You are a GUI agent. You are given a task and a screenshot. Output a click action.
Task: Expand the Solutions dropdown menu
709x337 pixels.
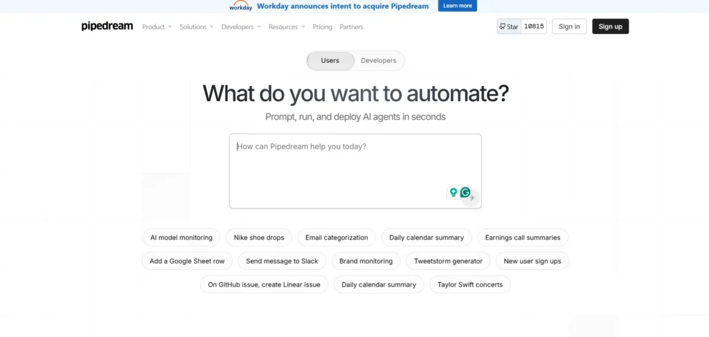tap(197, 27)
